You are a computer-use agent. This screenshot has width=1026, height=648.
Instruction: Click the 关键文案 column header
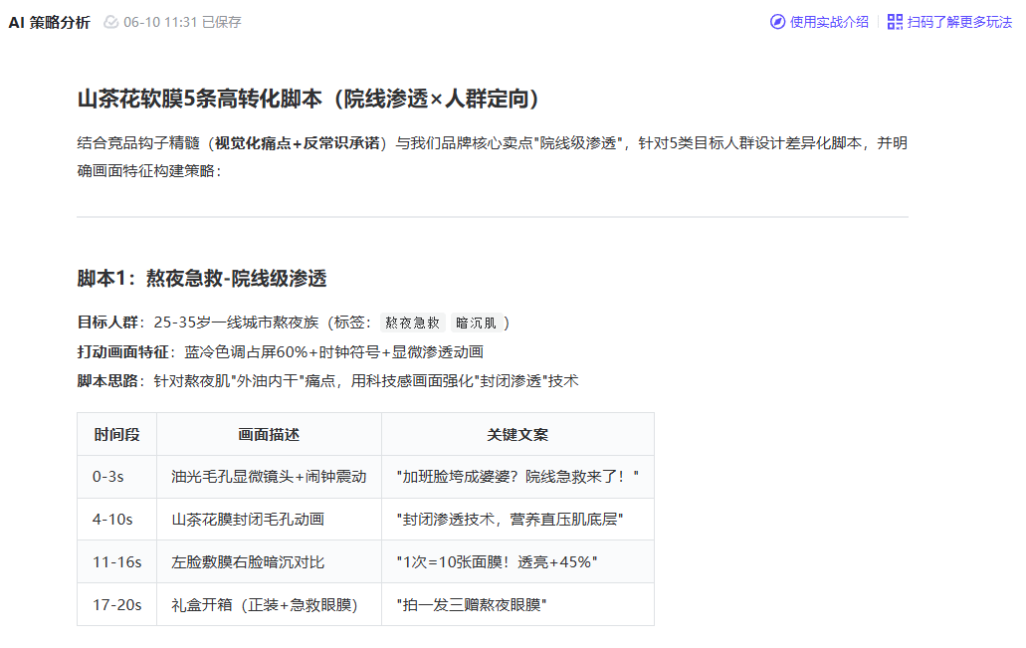517,435
